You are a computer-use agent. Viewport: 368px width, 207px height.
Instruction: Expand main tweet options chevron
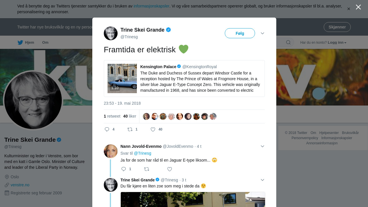click(262, 33)
